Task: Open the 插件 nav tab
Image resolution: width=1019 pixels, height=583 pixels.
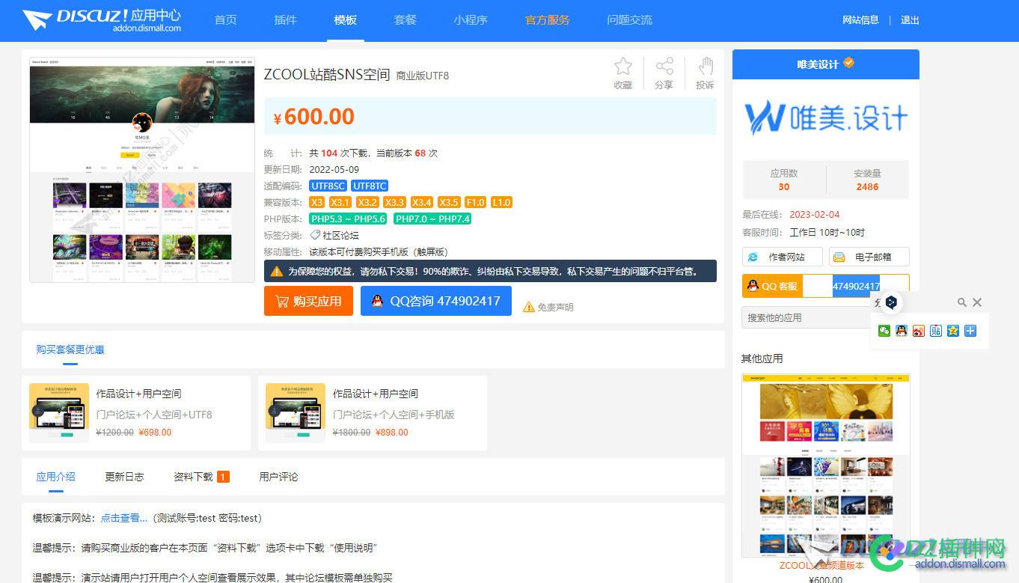Action: point(286,20)
